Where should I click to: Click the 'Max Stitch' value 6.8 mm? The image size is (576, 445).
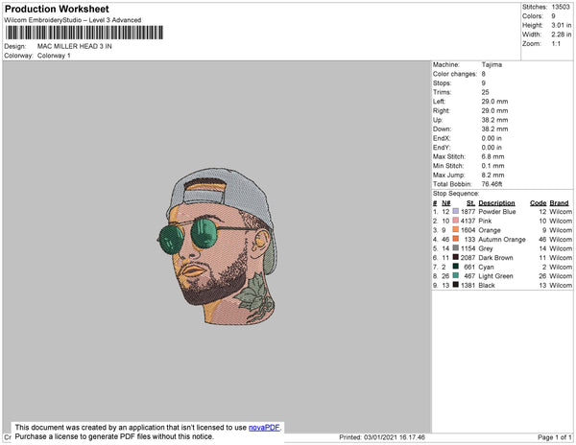[493, 156]
